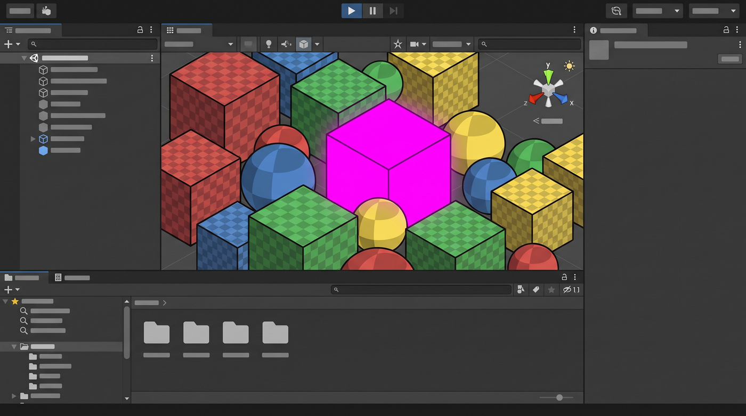Select the yellow star Favorites row
746x416 pixels.
pos(61,301)
